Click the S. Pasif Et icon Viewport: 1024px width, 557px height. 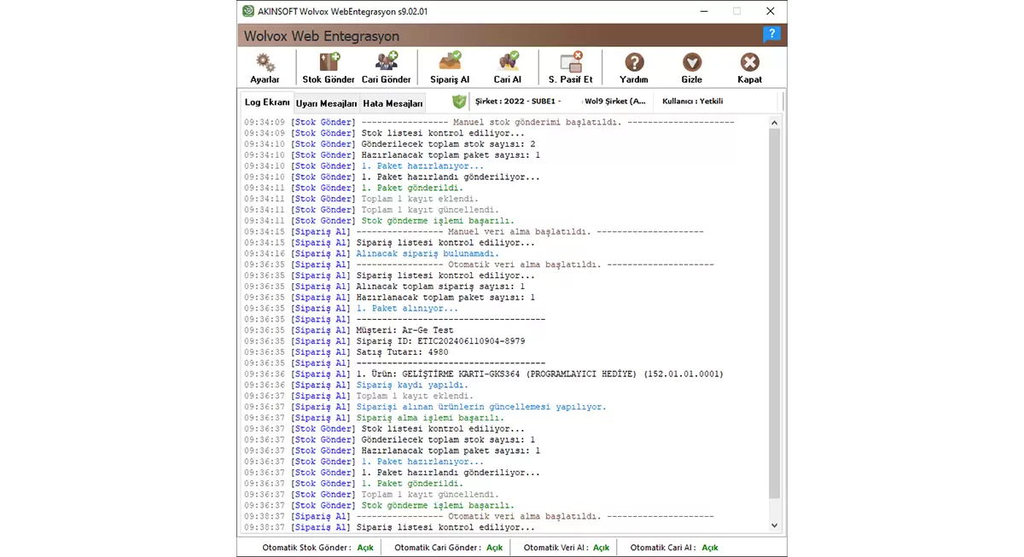[570, 63]
